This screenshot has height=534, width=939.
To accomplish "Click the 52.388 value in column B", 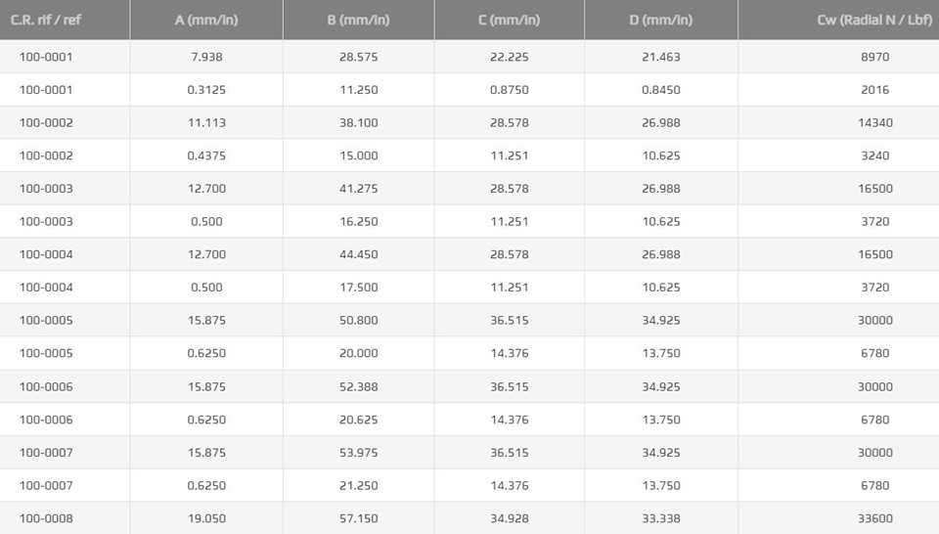I will pos(359,386).
